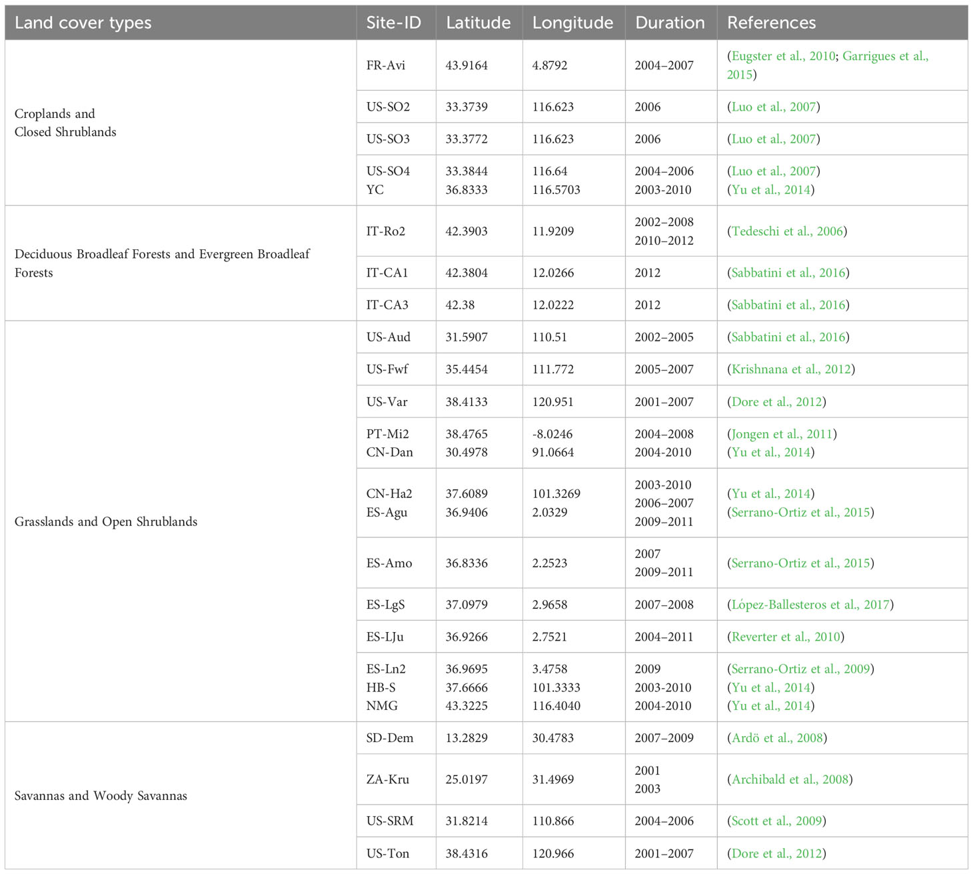The width and height of the screenshot is (973, 874).
Task: Select longitude value 30.4783
Action: click(553, 738)
